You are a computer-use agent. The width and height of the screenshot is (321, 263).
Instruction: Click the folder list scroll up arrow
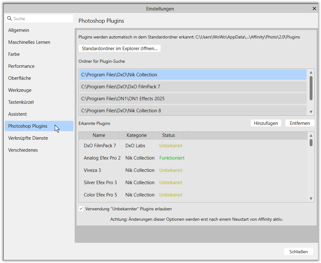point(311,72)
